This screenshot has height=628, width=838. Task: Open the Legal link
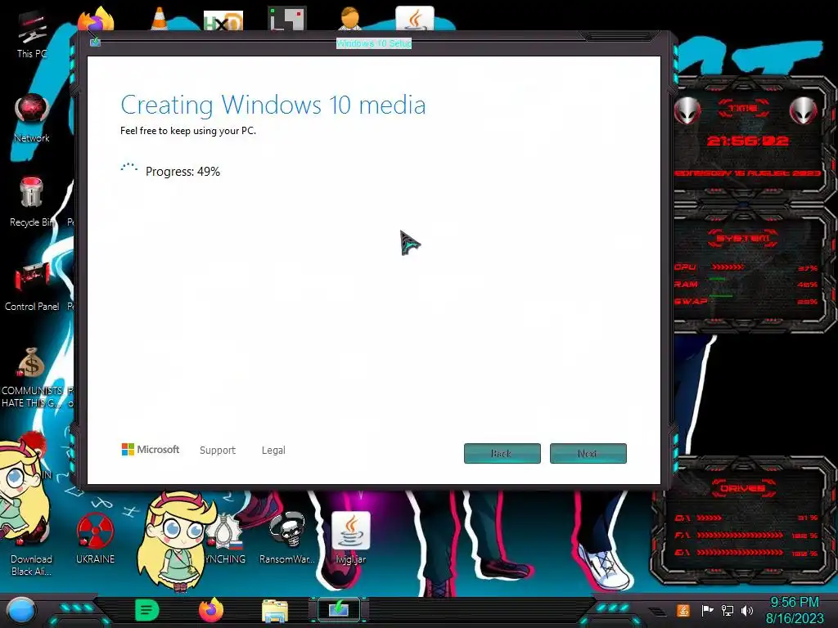pyautogui.click(x=273, y=451)
